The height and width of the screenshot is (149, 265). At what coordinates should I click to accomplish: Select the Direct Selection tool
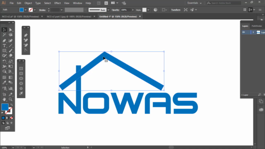pos(11,30)
